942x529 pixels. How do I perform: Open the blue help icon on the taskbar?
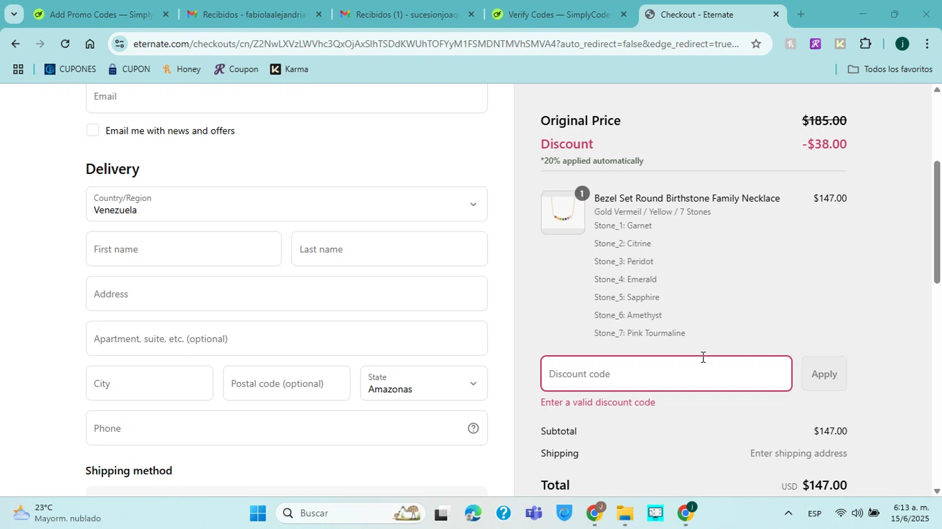[x=503, y=514]
